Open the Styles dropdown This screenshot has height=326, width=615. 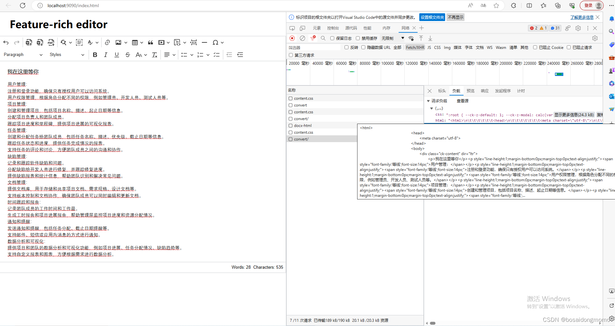[x=67, y=55]
